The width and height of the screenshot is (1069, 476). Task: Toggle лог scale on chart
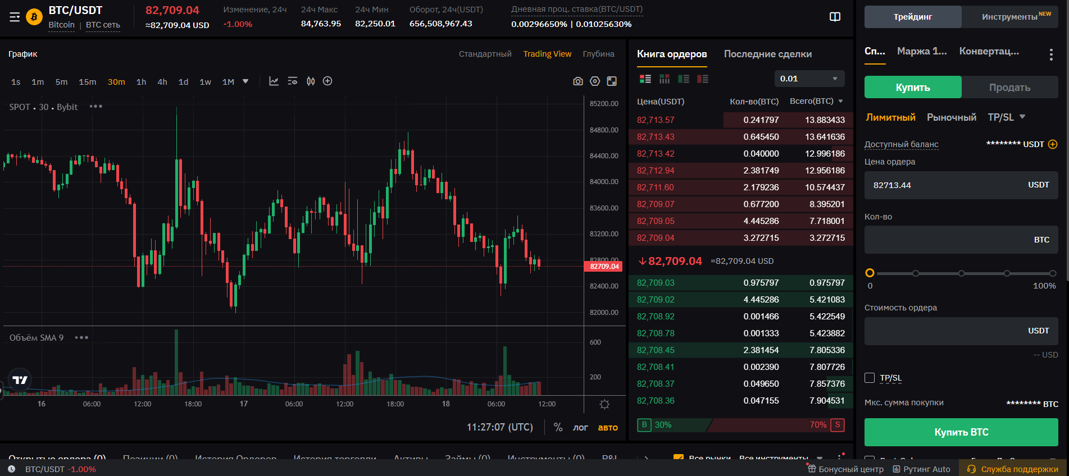click(580, 427)
